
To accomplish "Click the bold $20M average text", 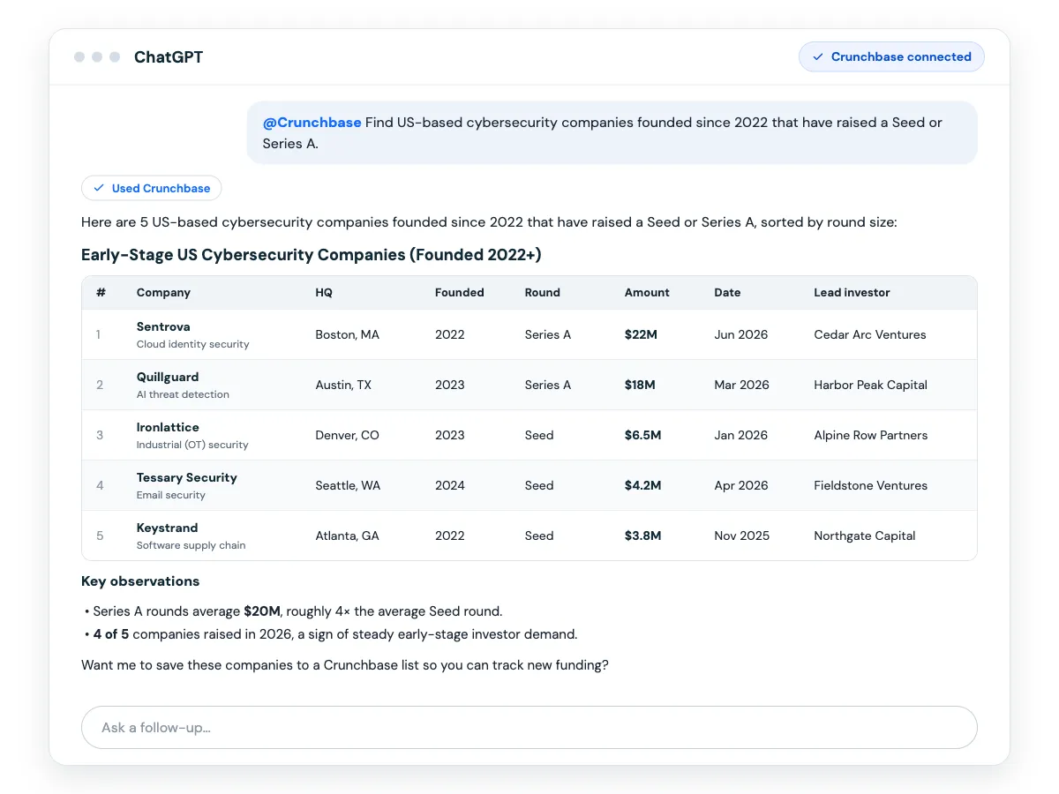I will 262,610.
